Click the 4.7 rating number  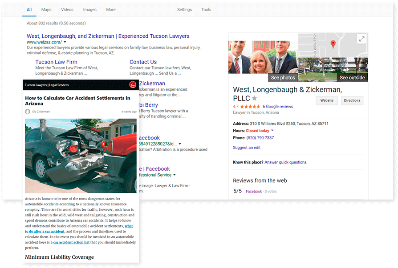[x=236, y=106]
